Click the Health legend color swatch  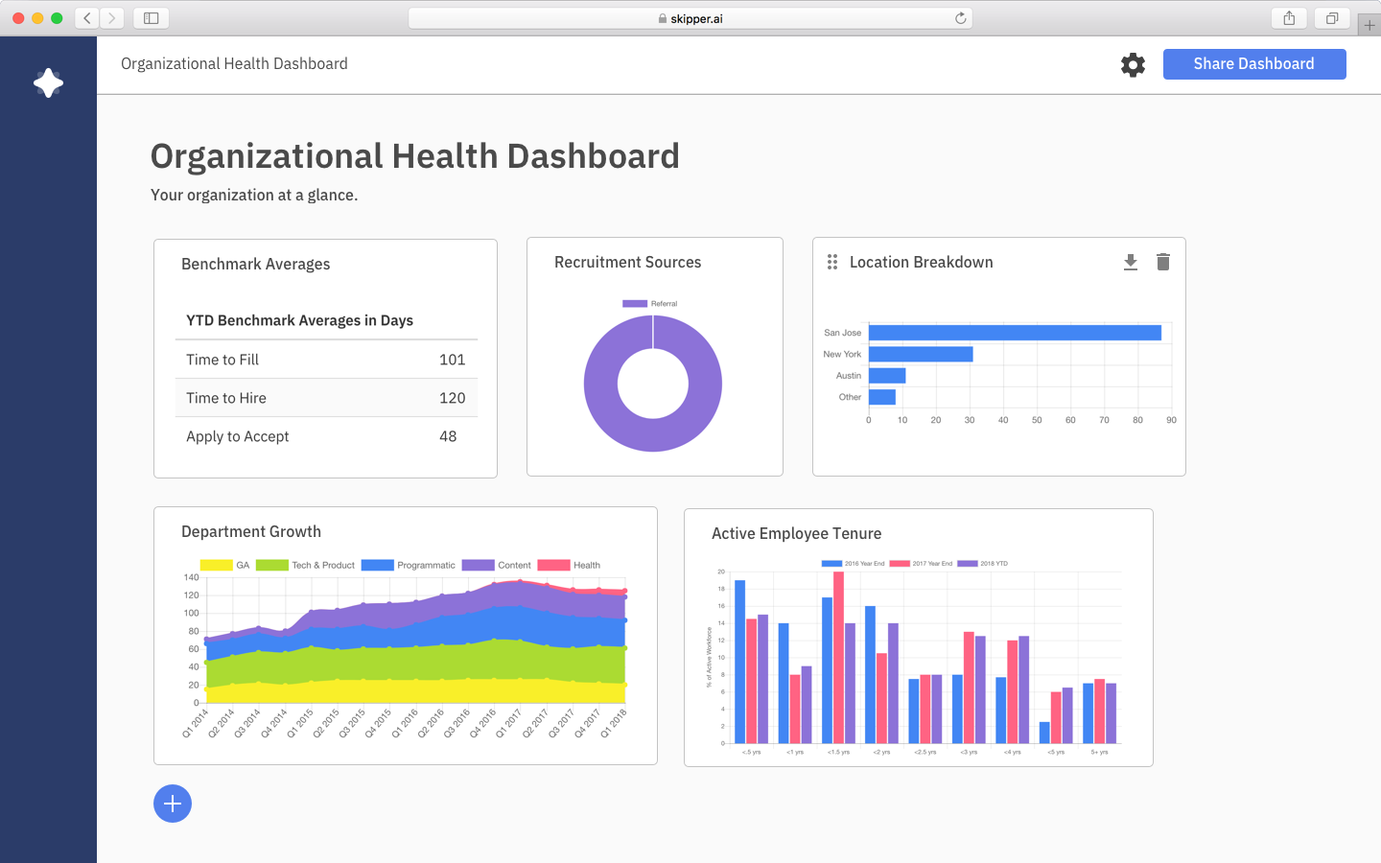[x=554, y=565]
